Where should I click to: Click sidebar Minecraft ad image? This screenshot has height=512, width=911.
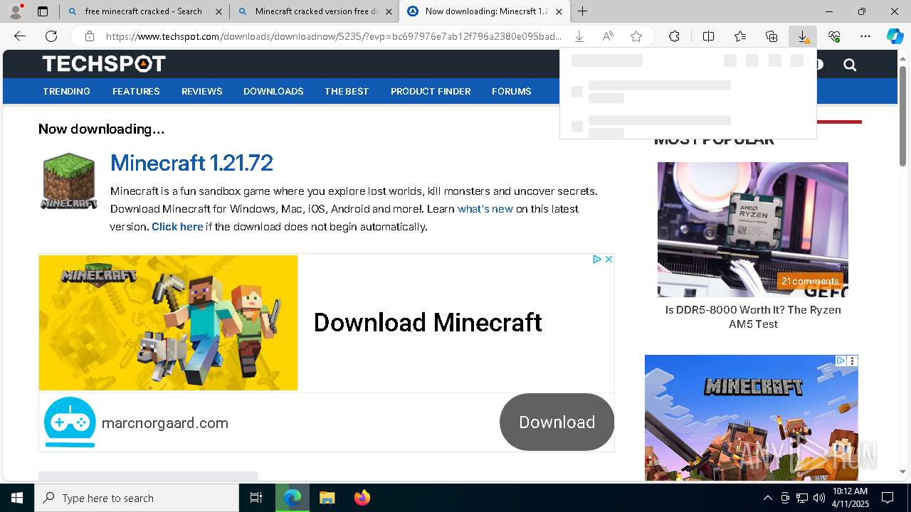click(x=752, y=418)
